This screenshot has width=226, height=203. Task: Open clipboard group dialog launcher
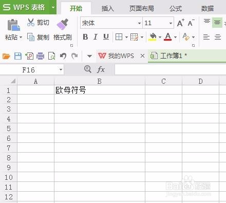[72, 45]
